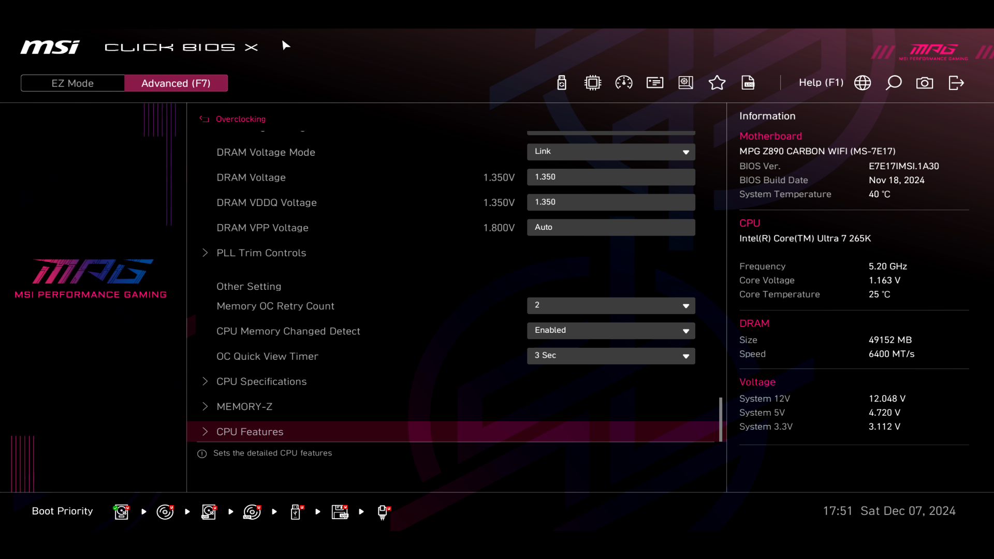Take a screenshot with camera icon

[925, 83]
